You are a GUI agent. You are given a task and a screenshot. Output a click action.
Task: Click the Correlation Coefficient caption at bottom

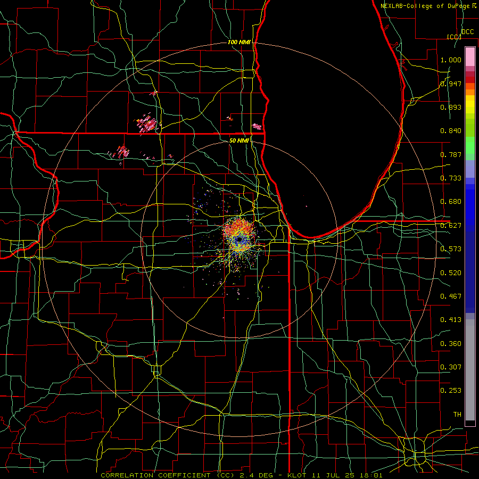click(241, 475)
